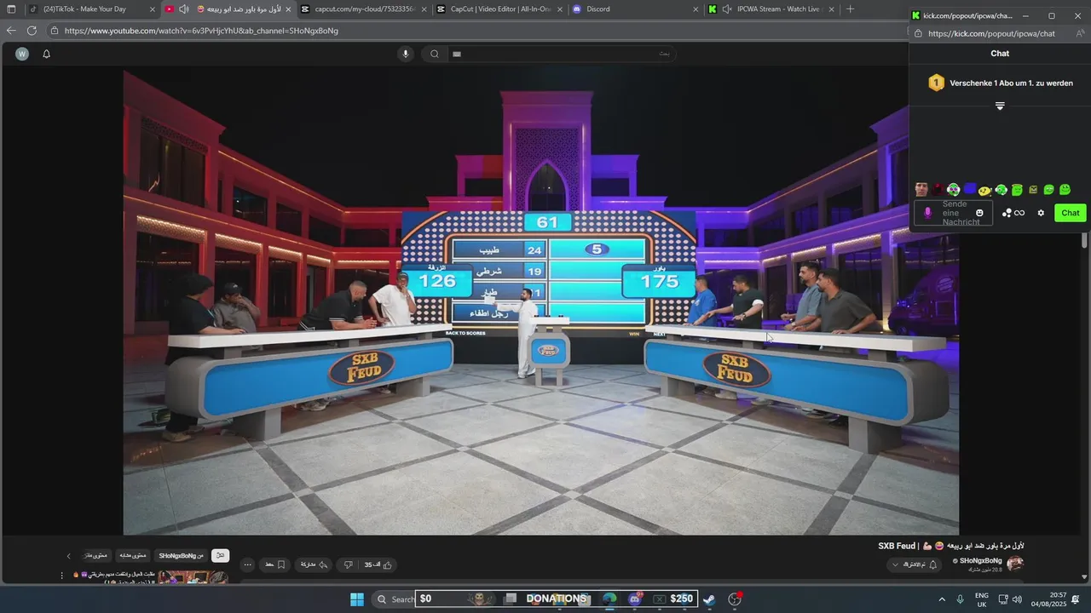View site info lock in Kick popout
The width and height of the screenshot is (1091, 613).
click(916, 34)
